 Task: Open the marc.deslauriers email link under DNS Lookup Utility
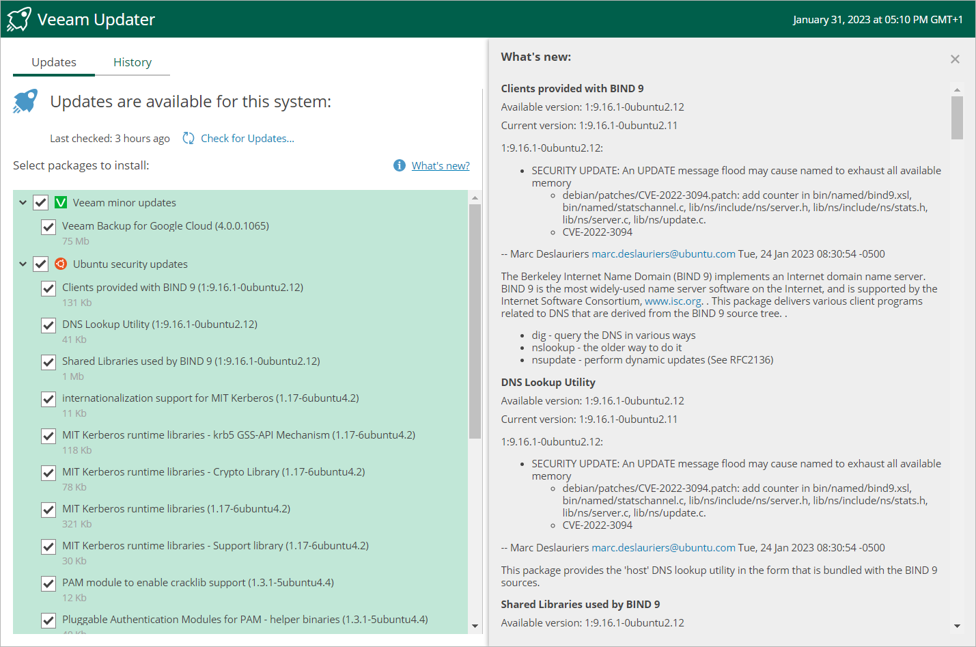point(663,547)
